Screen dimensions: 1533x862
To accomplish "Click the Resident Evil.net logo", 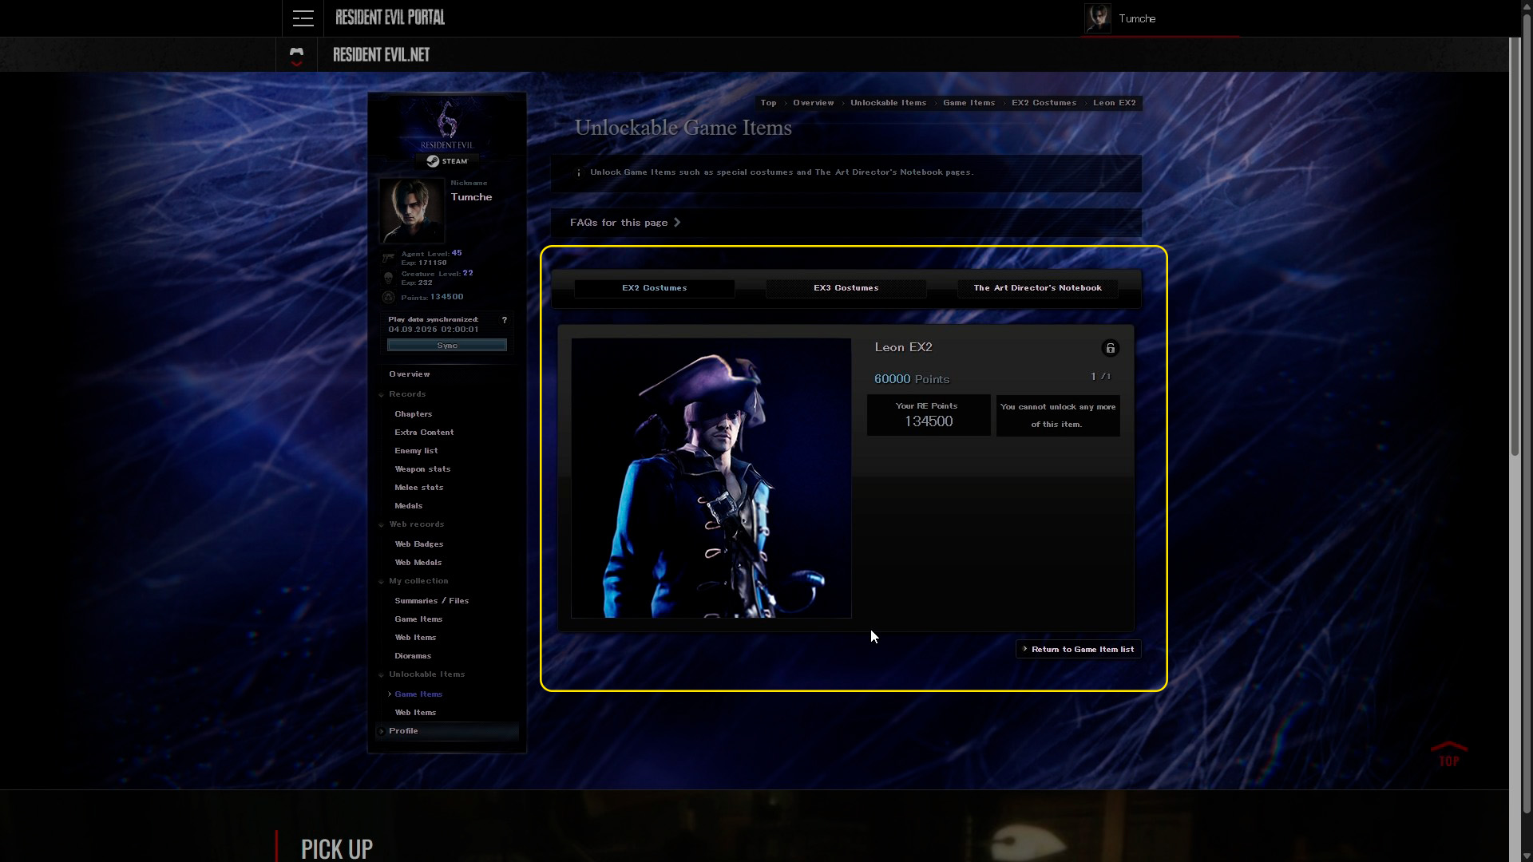I will (381, 55).
